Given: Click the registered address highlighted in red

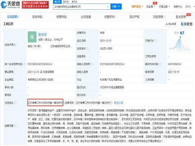Looking at the screenshot, I should pyautogui.click(x=45, y=102).
